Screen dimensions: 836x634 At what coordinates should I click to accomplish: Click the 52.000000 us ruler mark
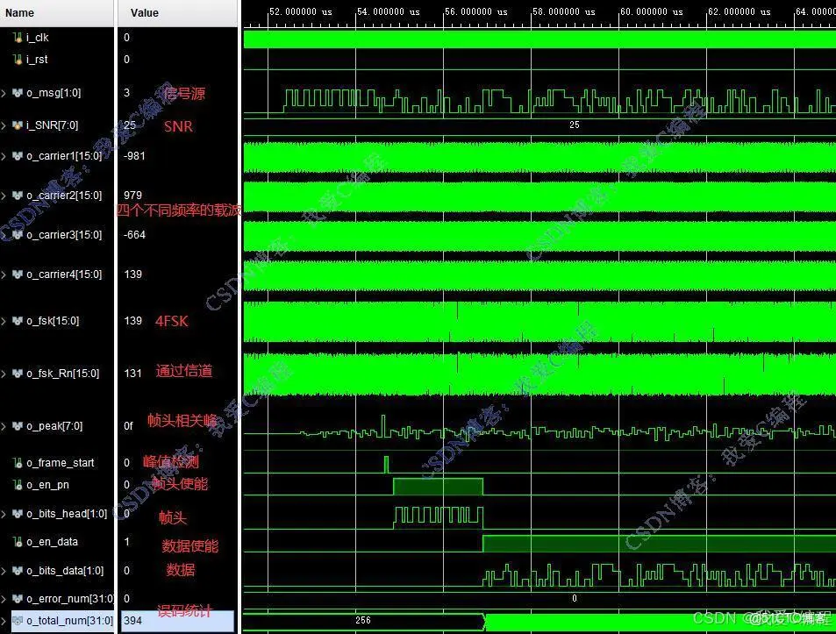[300, 11]
